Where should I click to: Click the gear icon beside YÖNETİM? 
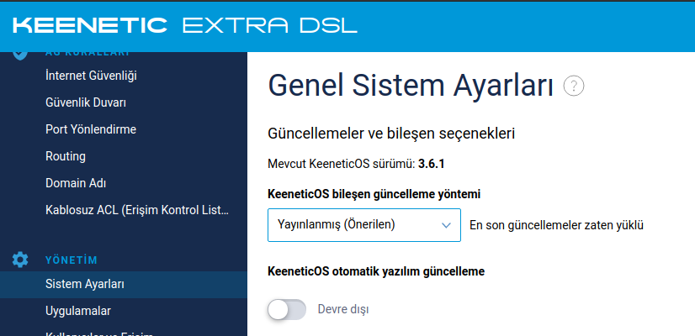pyautogui.click(x=20, y=260)
